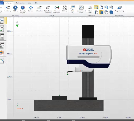The width and height of the screenshot is (134, 121).
Task: Click the small block on the base plate
Action: pos(59,98)
